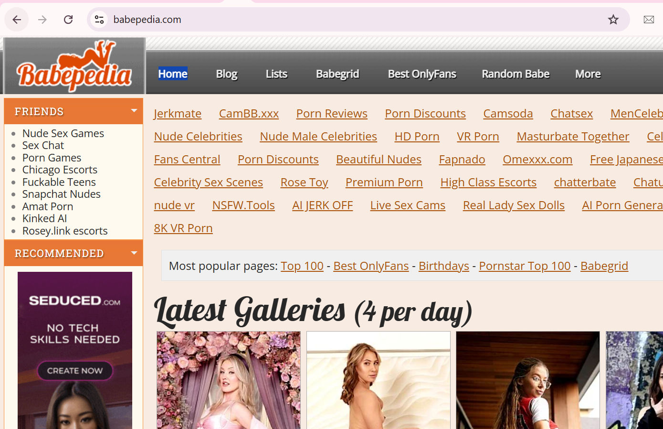Open the Fapnado link

462,159
